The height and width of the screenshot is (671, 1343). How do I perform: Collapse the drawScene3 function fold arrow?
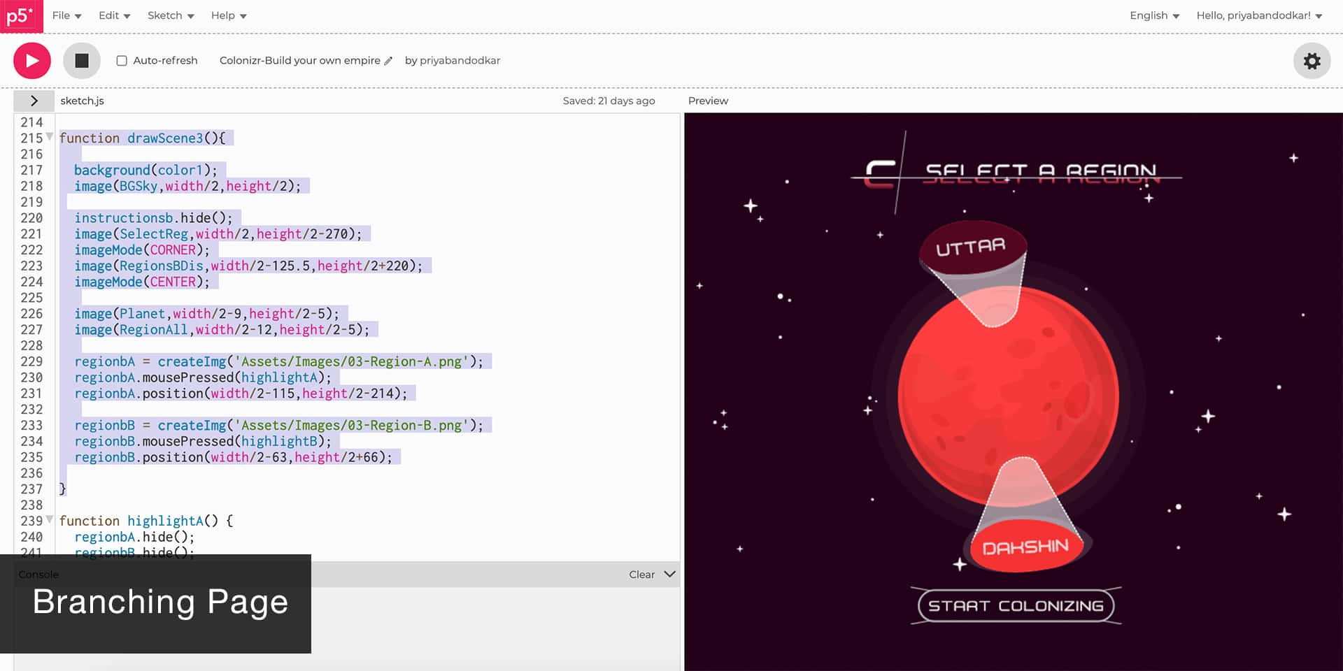click(x=50, y=137)
